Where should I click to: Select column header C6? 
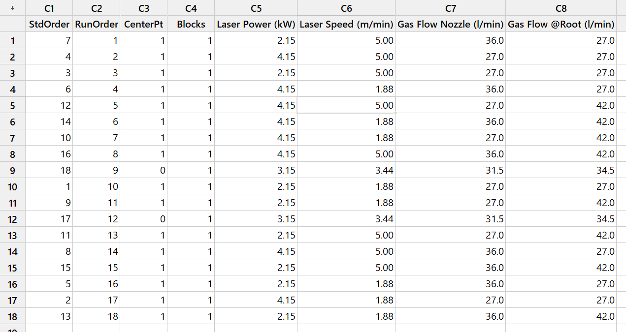click(x=346, y=8)
